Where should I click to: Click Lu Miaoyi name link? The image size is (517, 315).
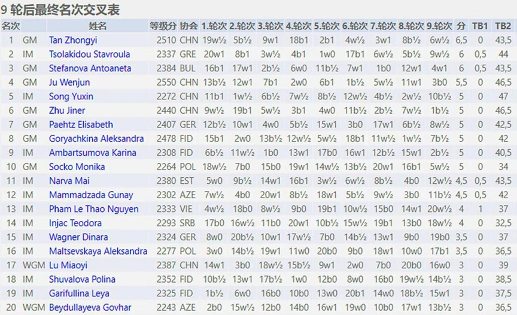click(68, 265)
